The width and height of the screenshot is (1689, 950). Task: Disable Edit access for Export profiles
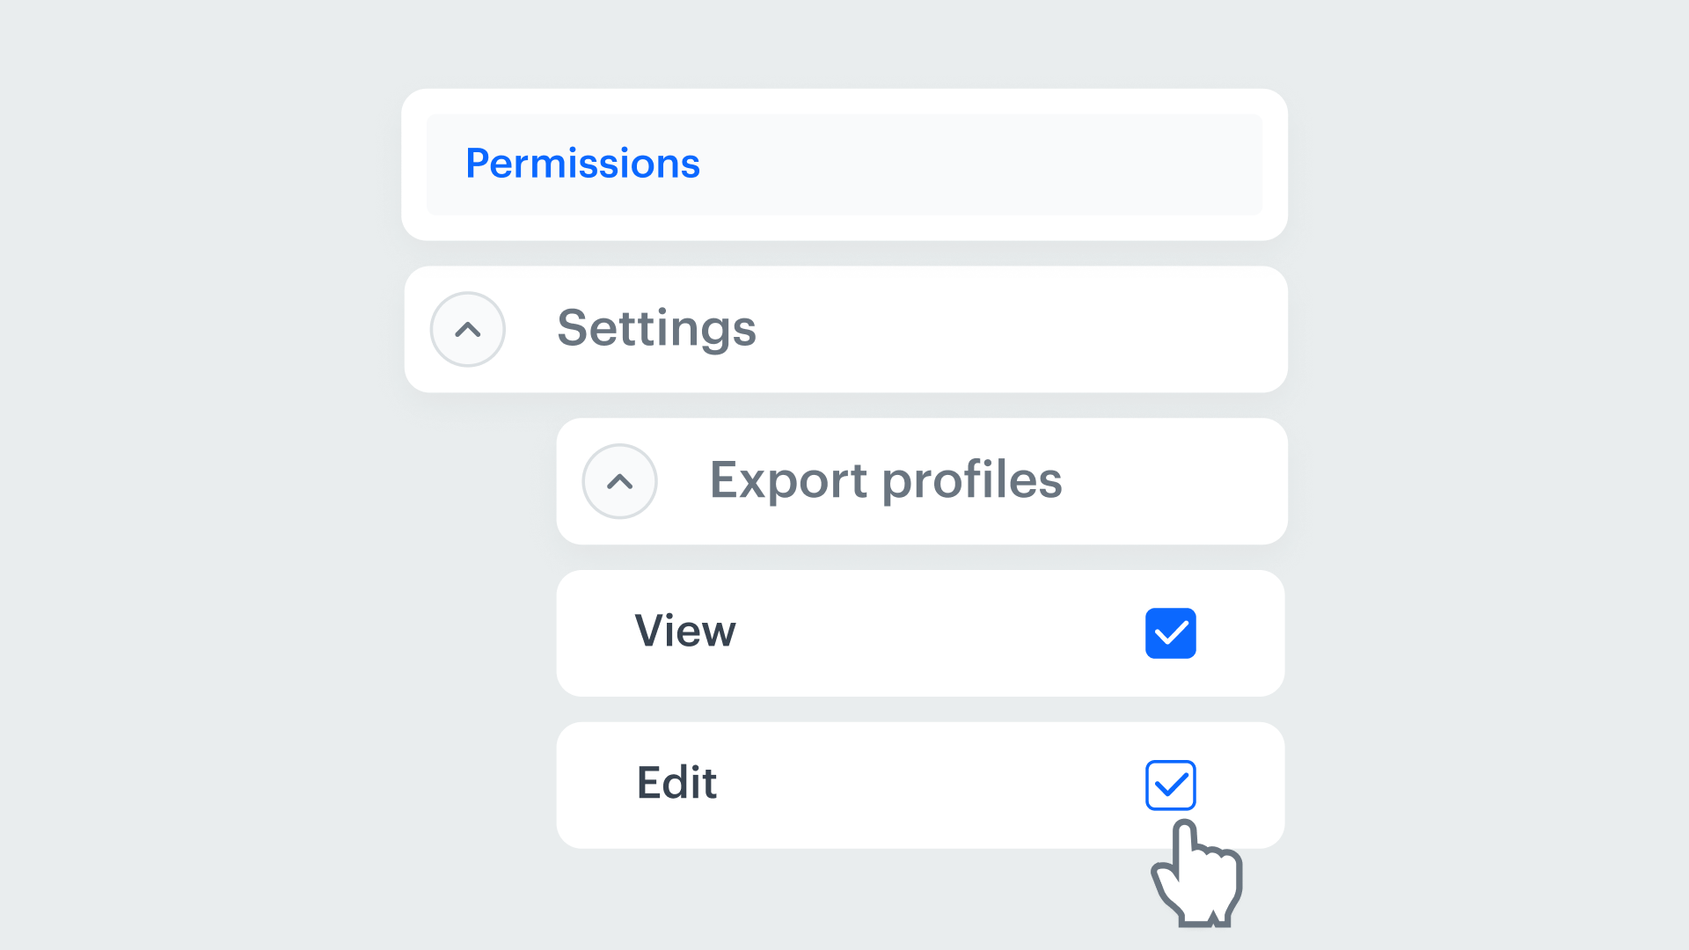(1170, 785)
